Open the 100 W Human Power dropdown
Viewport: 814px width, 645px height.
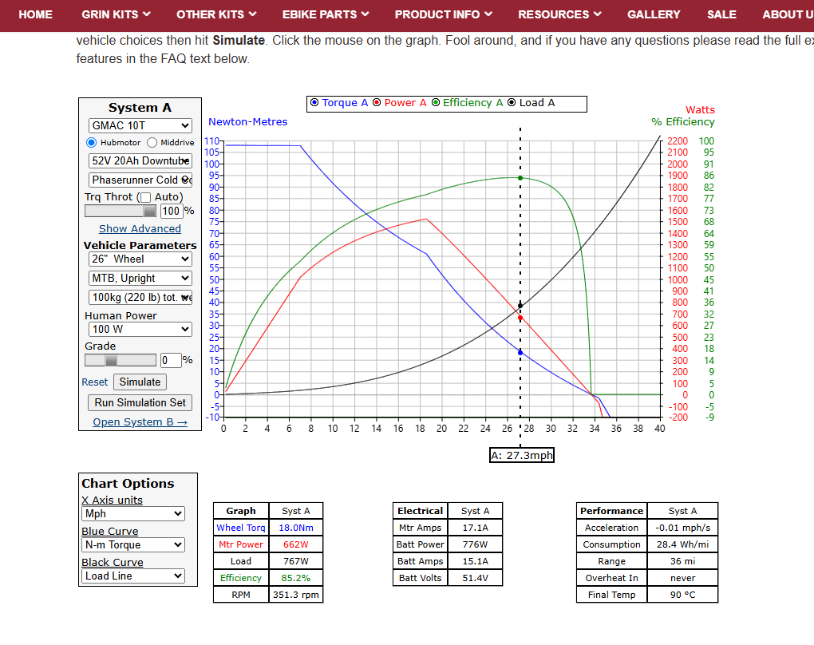140,329
